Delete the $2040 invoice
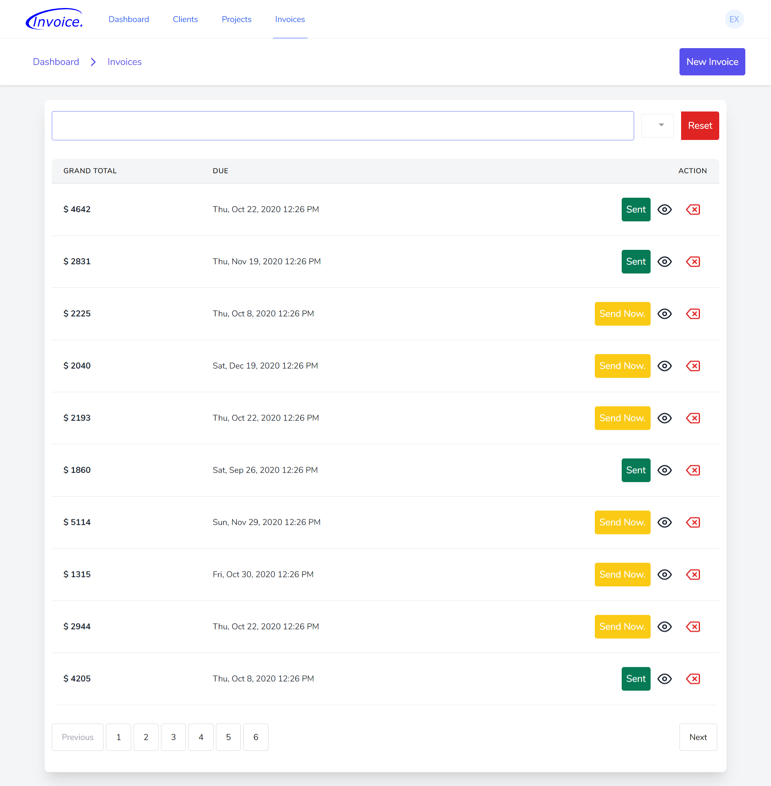The width and height of the screenshot is (771, 786). 693,366
